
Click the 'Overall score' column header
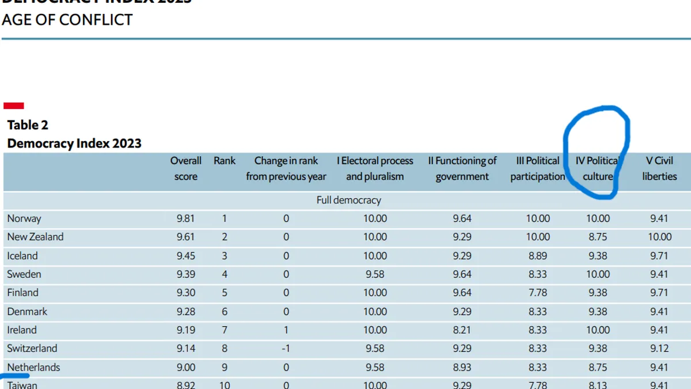[185, 168]
